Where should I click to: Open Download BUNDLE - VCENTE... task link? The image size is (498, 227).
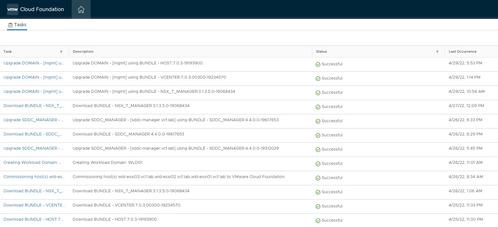[x=34, y=205]
